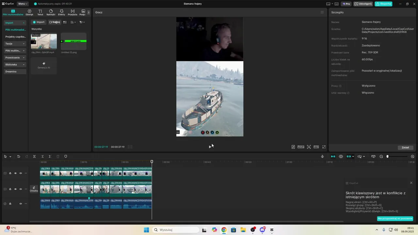The image size is (418, 235).
Task: Click the timeline playhead marker
Action: 152,162
